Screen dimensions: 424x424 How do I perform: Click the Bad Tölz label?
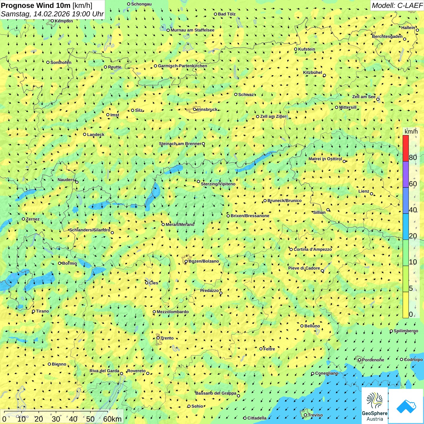[x=227, y=14]
